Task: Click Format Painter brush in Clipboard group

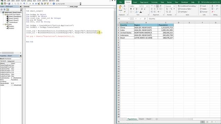Action: (124, 12)
